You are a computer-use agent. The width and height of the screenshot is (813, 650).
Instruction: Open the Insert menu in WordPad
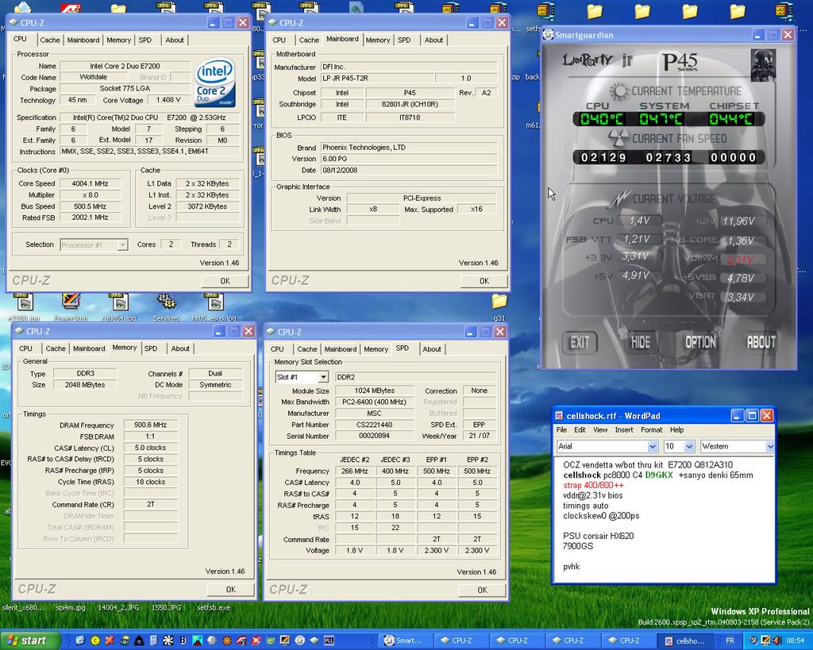click(x=623, y=430)
